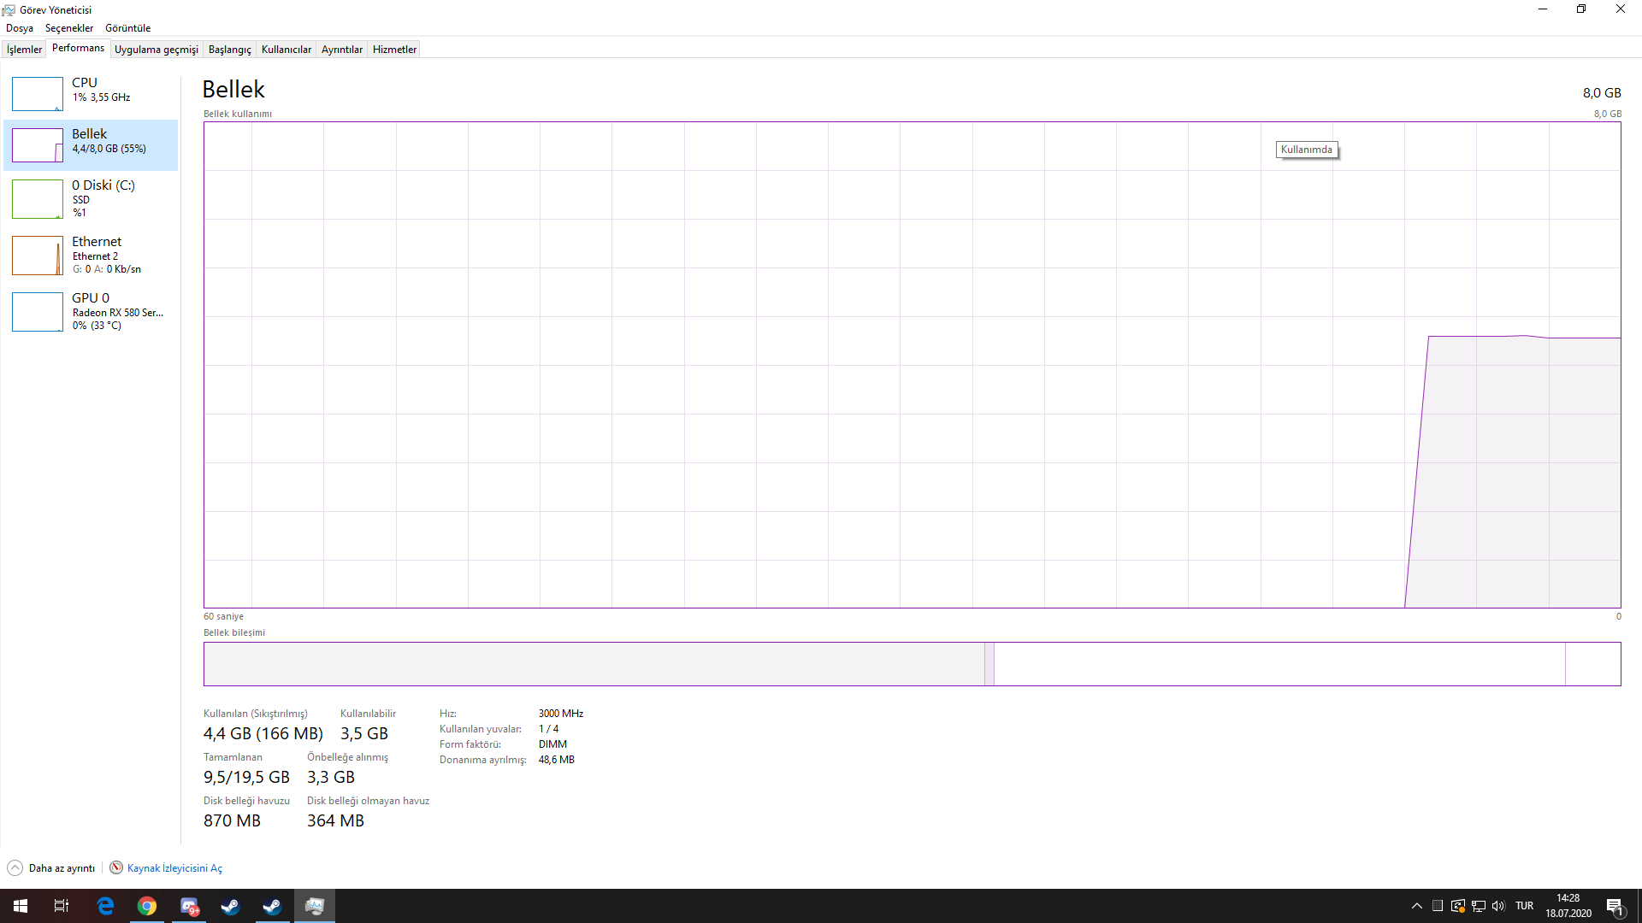Screen dimensions: 1642x923
Task: Click the 48,6 MB hardware reserved value
Action: (557, 760)
